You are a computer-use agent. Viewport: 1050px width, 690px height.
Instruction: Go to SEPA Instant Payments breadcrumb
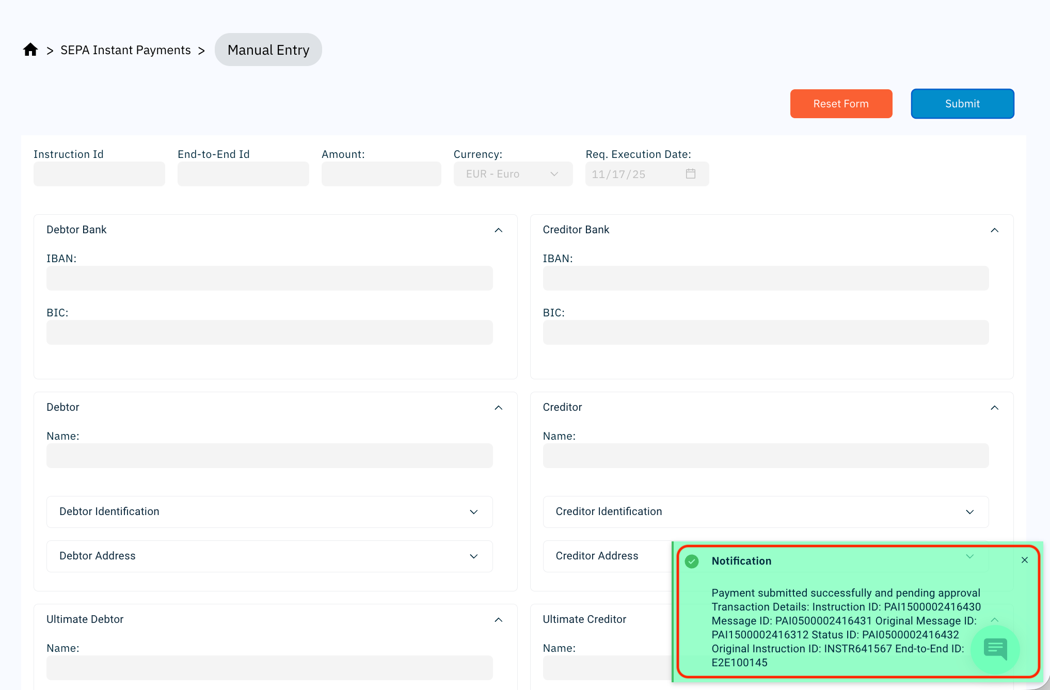tap(125, 50)
